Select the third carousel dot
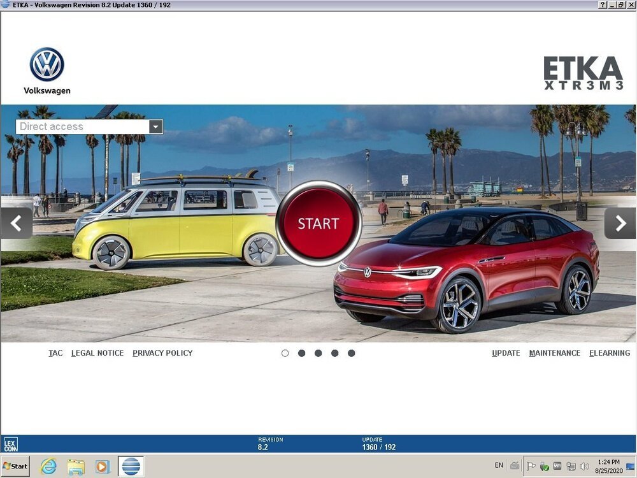The width and height of the screenshot is (637, 478). point(318,353)
